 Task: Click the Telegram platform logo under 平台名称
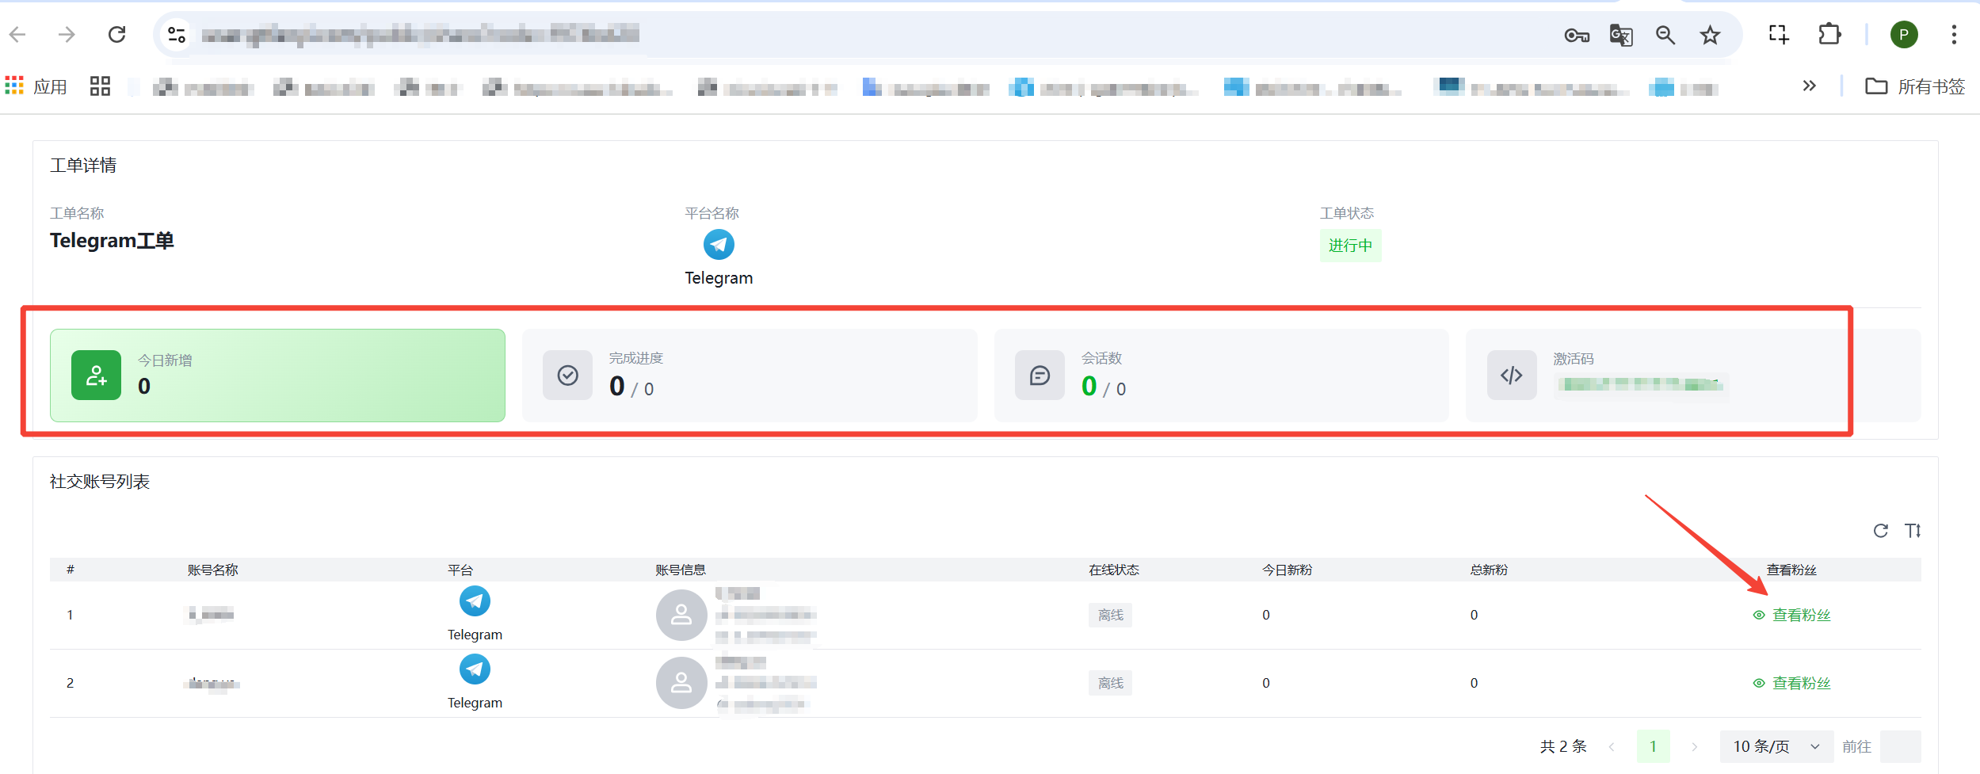coord(719,245)
